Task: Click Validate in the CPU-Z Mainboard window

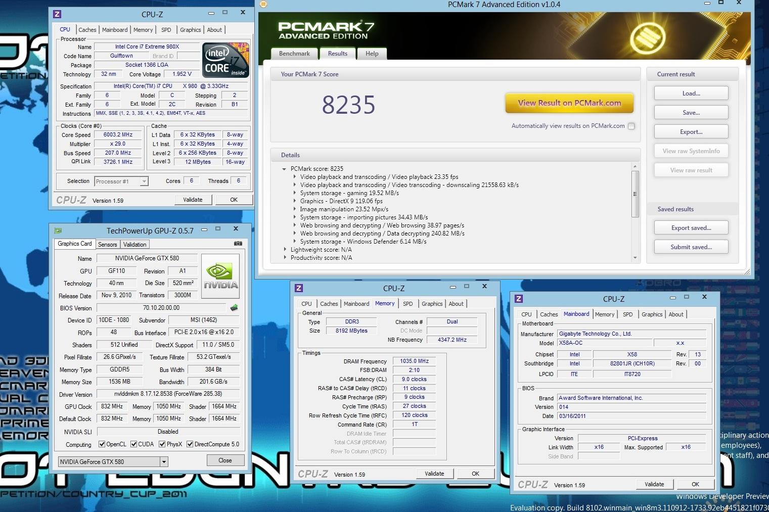Action: point(654,484)
